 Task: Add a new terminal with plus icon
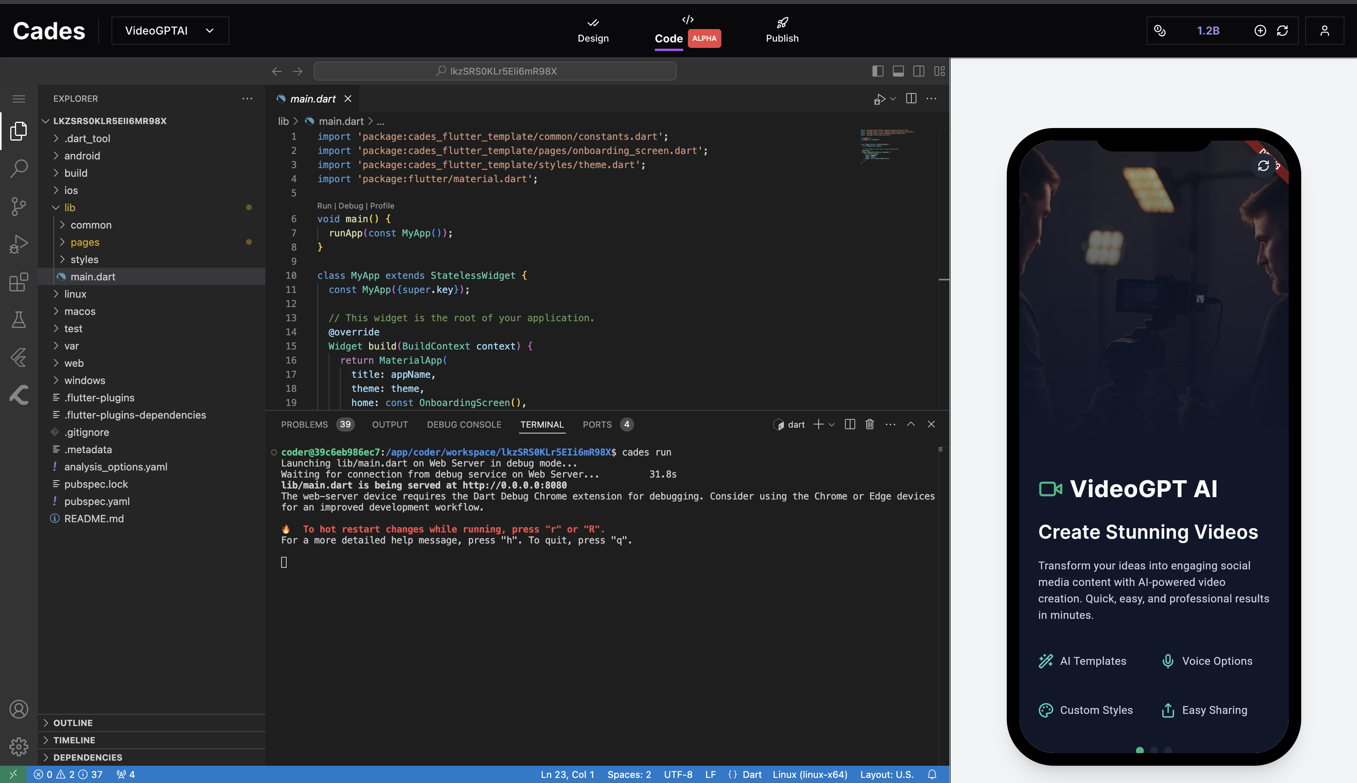click(x=818, y=424)
